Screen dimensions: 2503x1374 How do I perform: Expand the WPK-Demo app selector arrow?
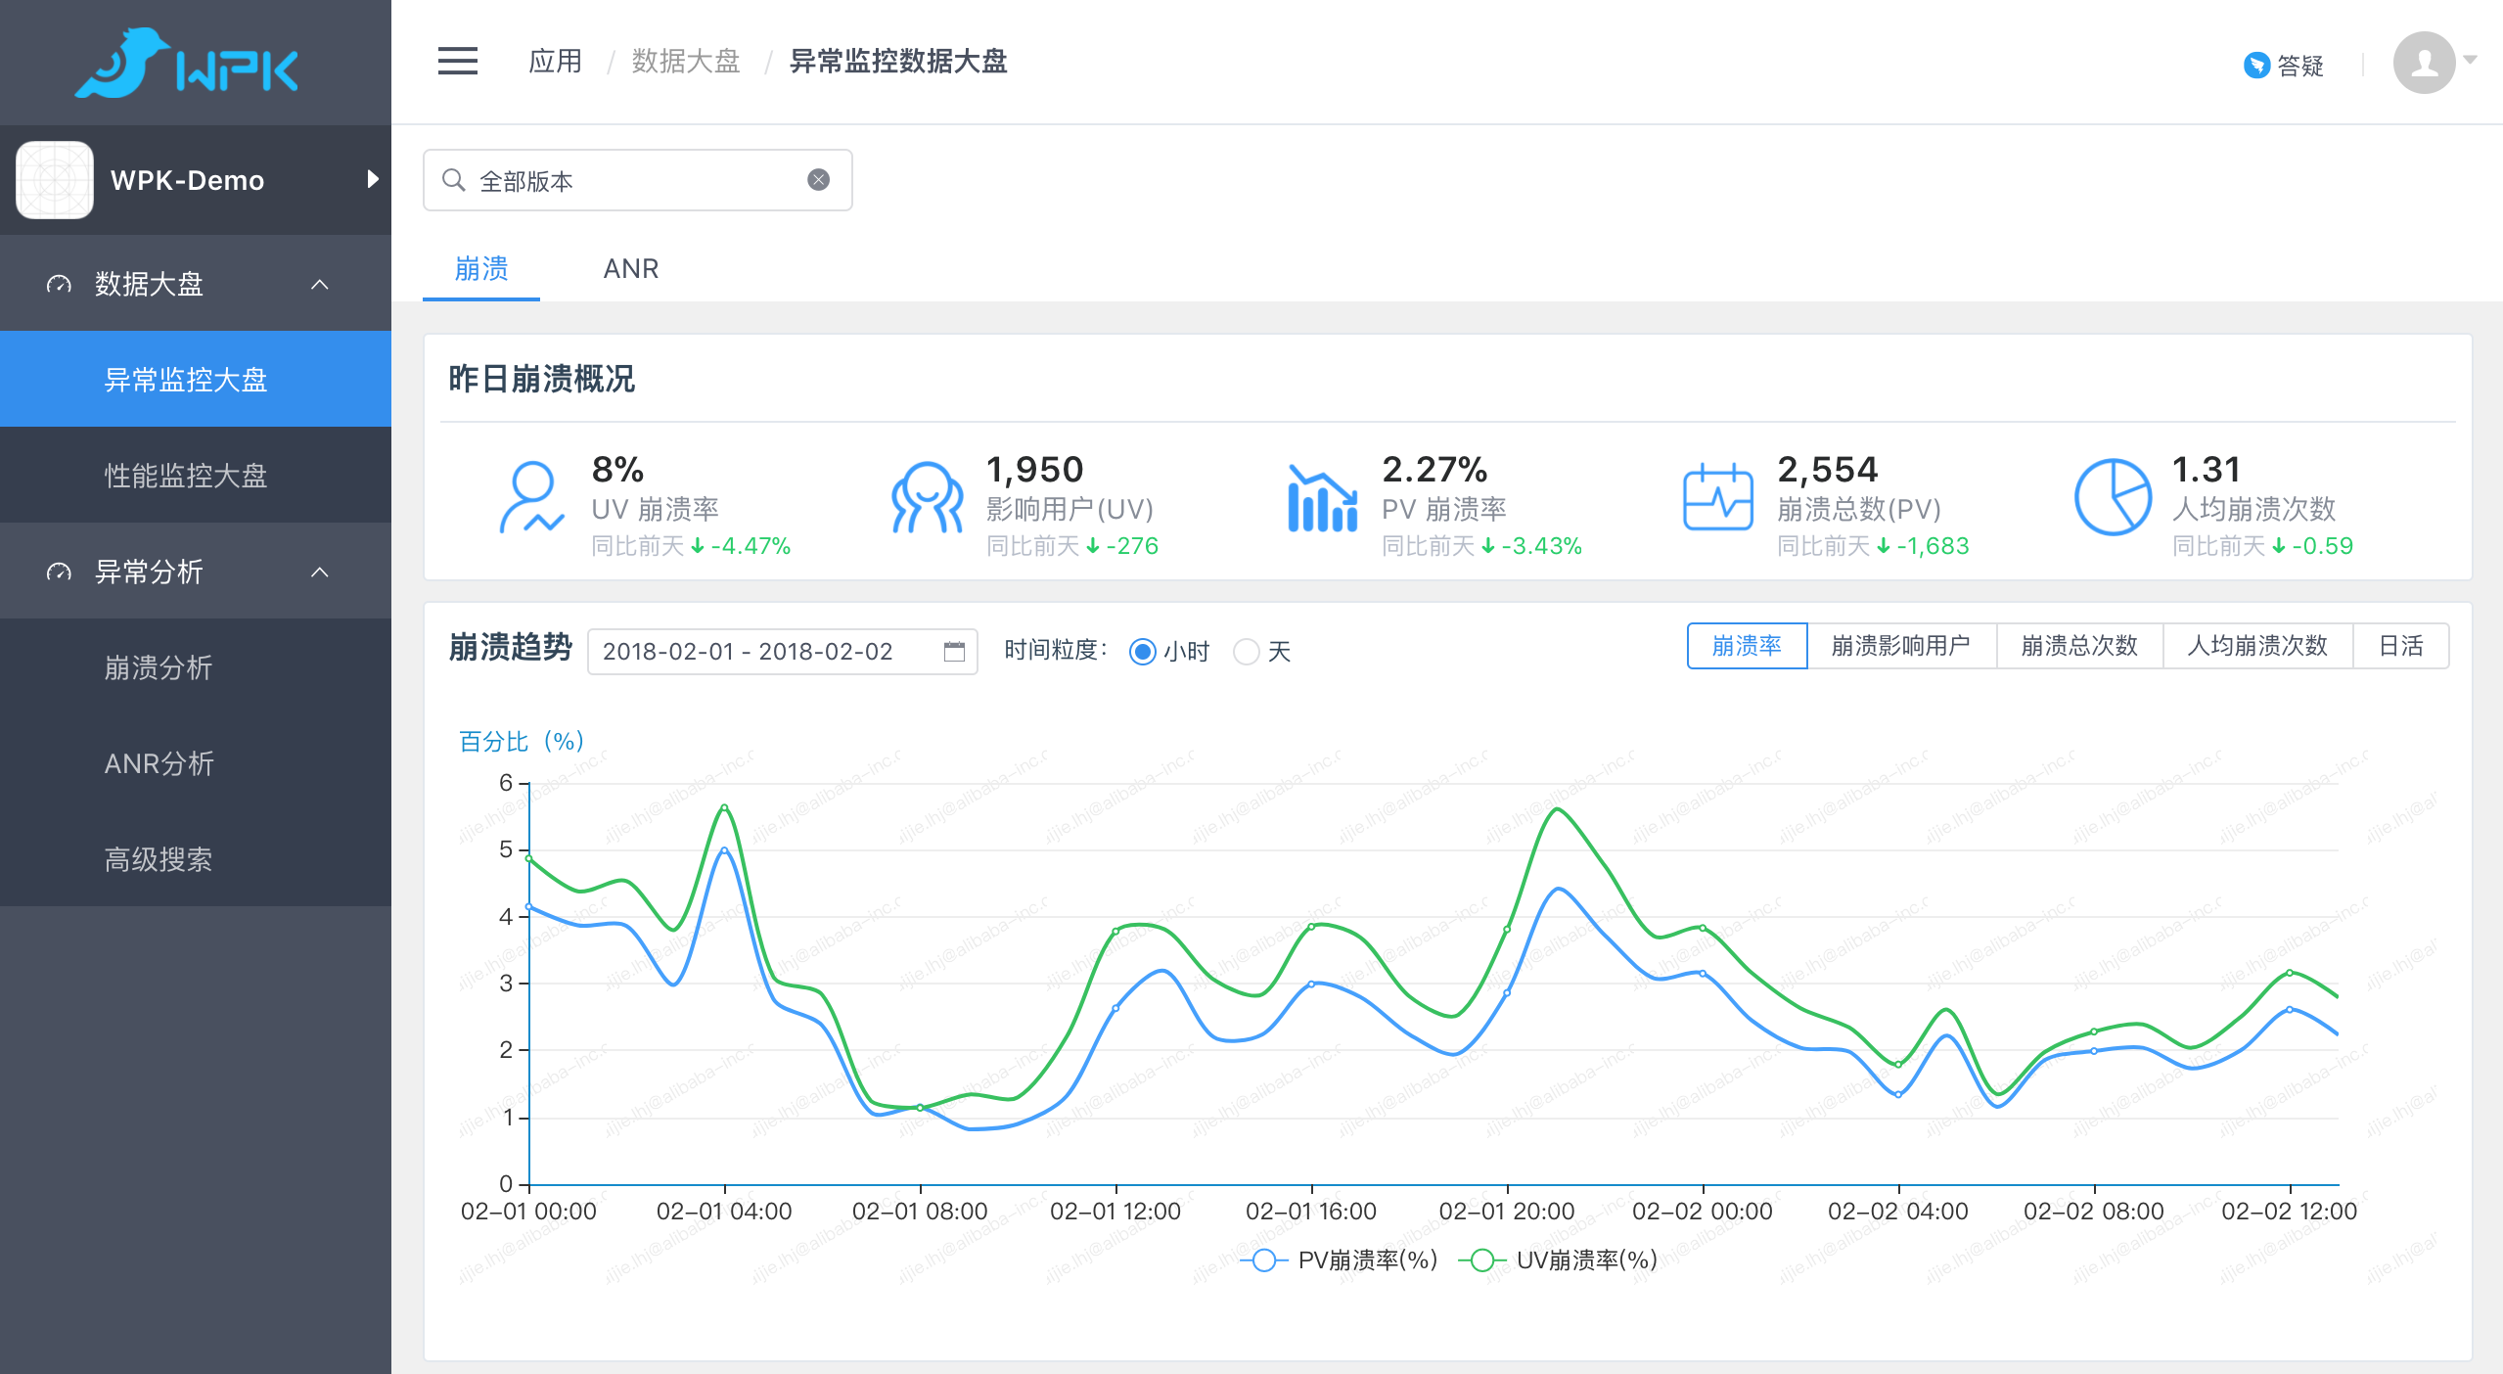click(x=372, y=179)
